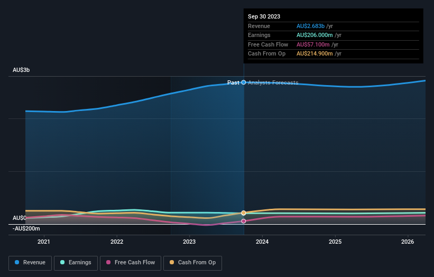Screen dimensions: 434x277
Task: Click the 2022 x-axis label
Action: (x=117, y=242)
